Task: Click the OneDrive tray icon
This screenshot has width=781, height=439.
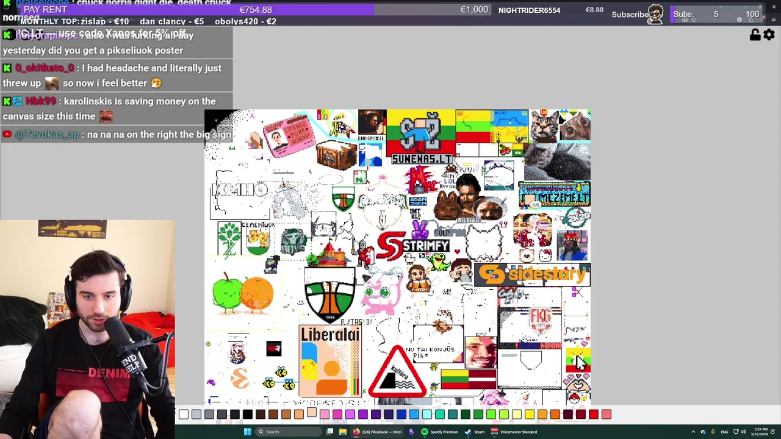Action: pos(703,432)
